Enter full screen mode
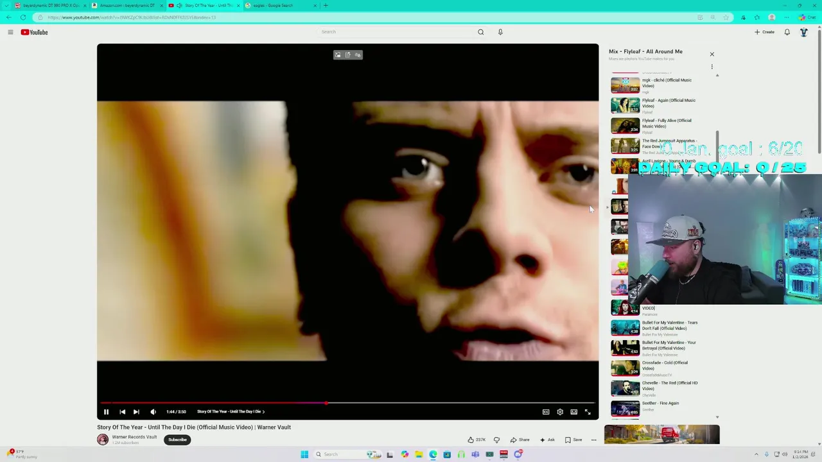The image size is (822, 462). pyautogui.click(x=588, y=412)
